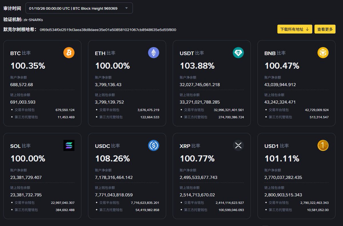This screenshot has height=226, width=343.
Task: Click BTC net balance 688,572.68
Action: point(22,85)
